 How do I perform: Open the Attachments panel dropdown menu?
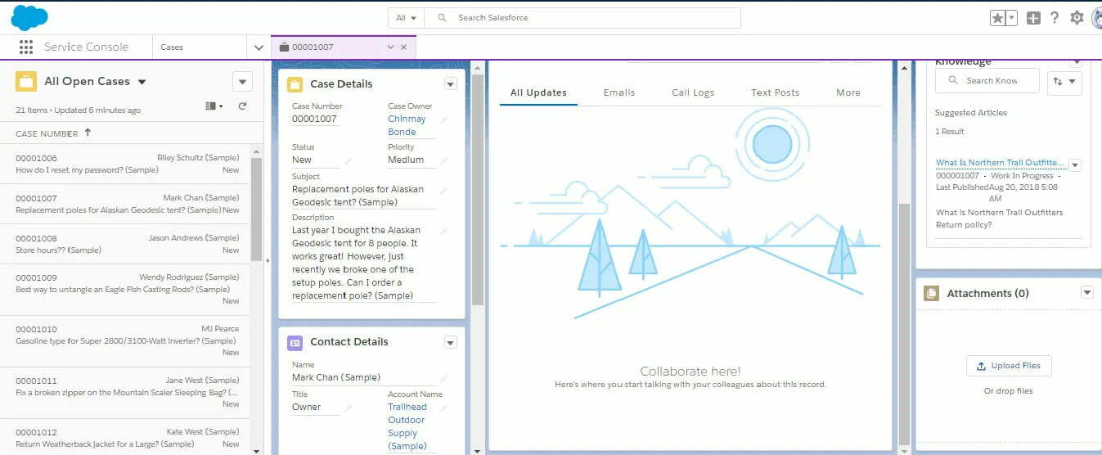coord(1086,293)
